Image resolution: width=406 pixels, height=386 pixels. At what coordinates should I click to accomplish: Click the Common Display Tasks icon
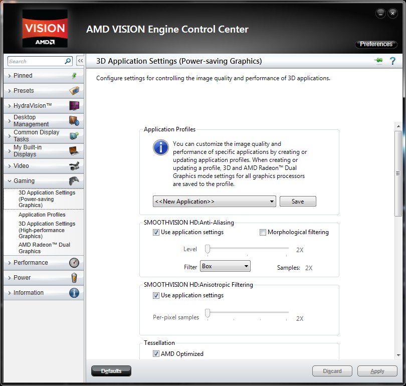(74, 136)
